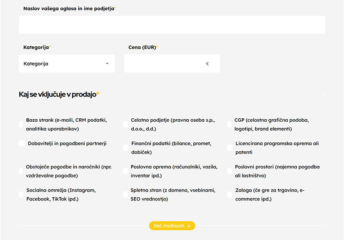Open the Kategorija dropdown

click(x=67, y=63)
